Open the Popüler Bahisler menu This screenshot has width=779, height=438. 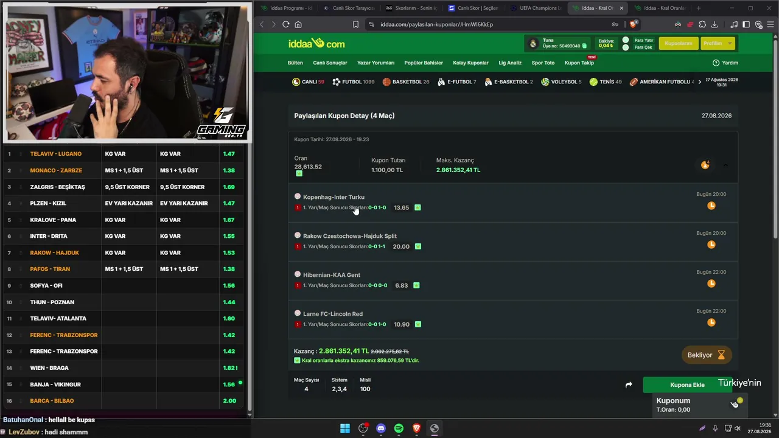click(424, 63)
